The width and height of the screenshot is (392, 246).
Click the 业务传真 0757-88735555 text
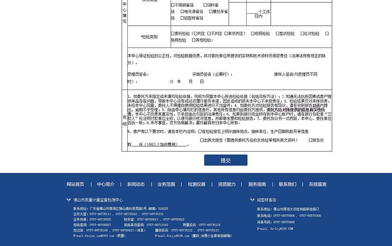click(92, 220)
